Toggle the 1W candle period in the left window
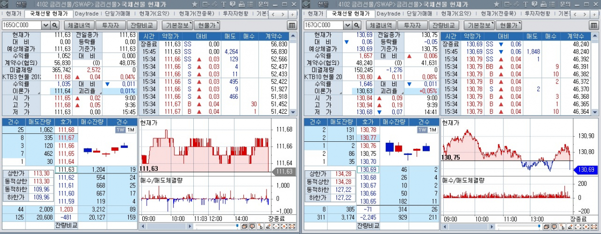The width and height of the screenshot is (601, 234). click(x=121, y=130)
